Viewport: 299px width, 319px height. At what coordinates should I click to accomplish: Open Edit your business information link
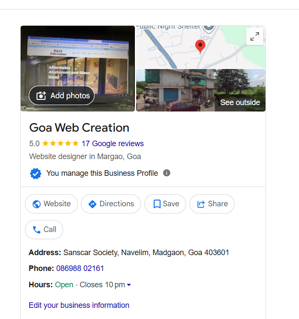(x=79, y=305)
